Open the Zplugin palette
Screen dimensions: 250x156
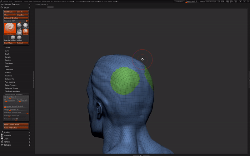click(x=7, y=145)
